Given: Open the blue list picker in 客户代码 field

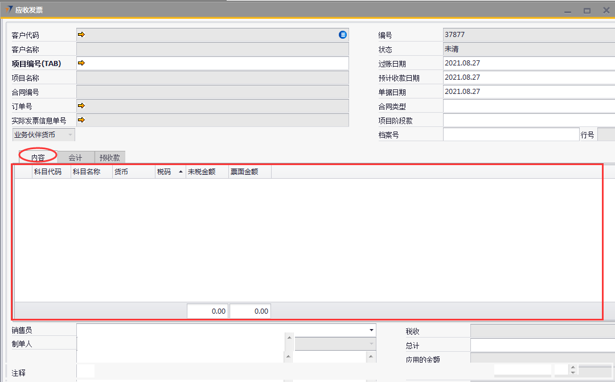Looking at the screenshot, I should coord(343,35).
